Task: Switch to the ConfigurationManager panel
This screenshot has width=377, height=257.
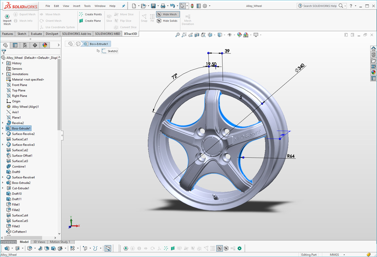Action: (x=25, y=45)
